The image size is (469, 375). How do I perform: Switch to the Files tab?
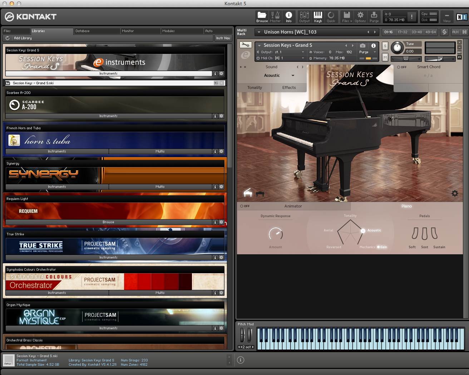(16, 31)
